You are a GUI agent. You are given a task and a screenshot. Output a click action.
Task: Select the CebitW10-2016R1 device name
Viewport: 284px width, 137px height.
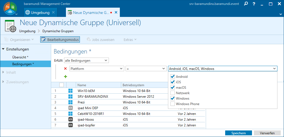[x=90, y=114]
